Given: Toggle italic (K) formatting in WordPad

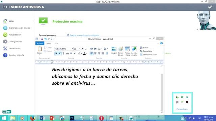Looking at the screenshot, I should (x=60, y=53).
